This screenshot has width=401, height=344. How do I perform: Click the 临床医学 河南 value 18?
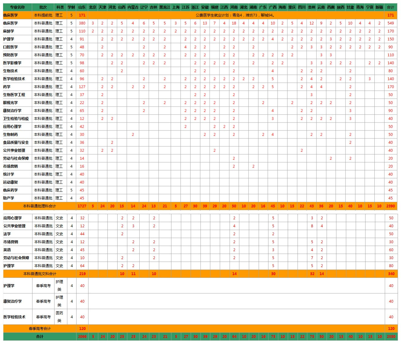234,23
